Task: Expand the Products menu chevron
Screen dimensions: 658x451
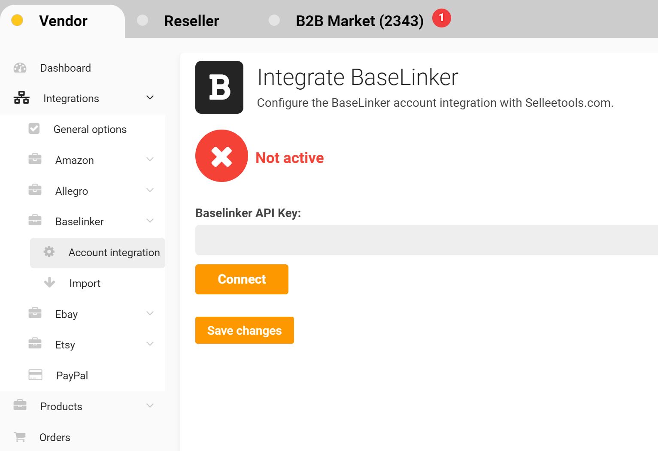Action: click(x=150, y=406)
